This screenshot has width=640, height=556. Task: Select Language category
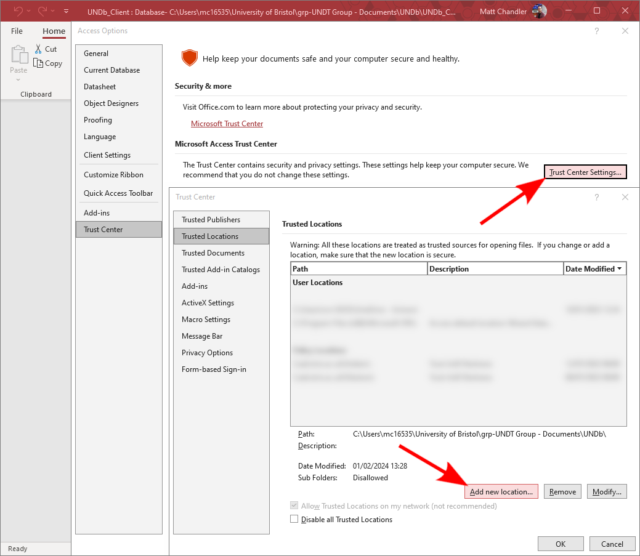tap(119, 137)
